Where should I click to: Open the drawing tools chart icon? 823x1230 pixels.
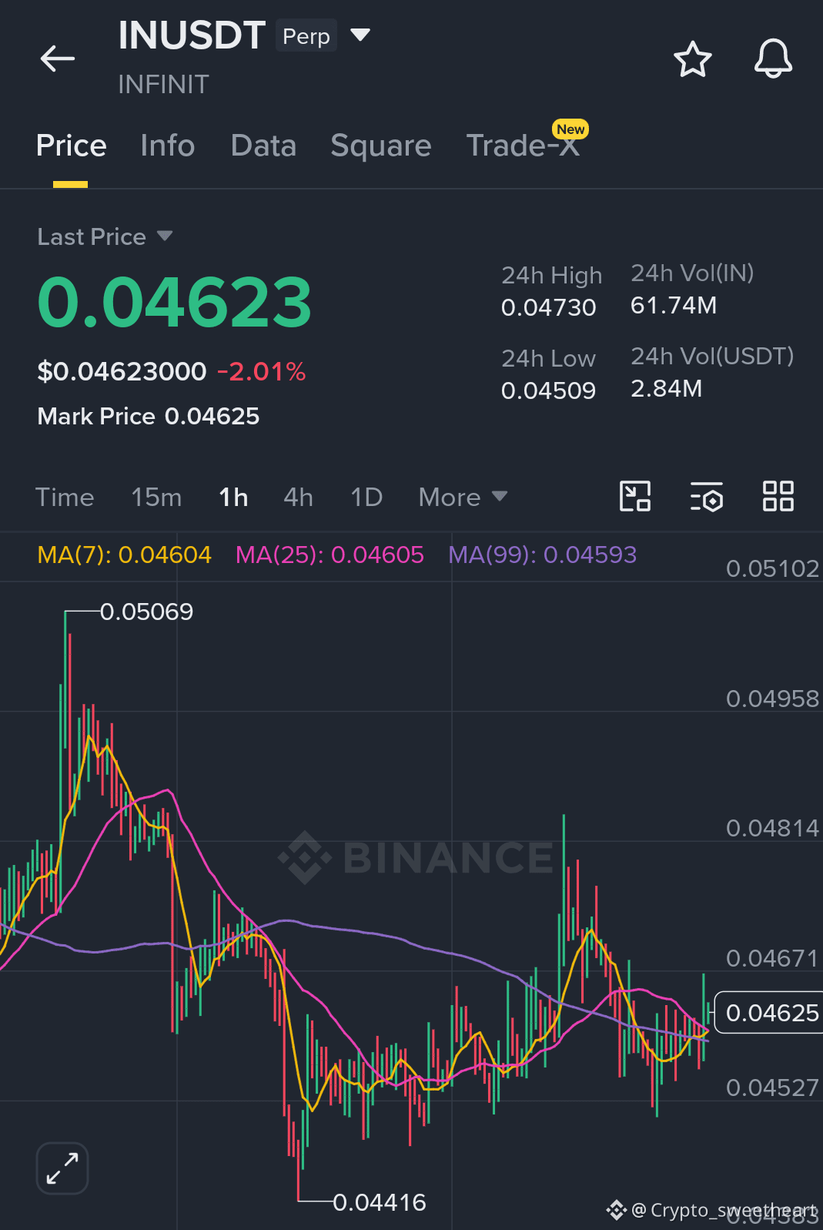tap(635, 496)
